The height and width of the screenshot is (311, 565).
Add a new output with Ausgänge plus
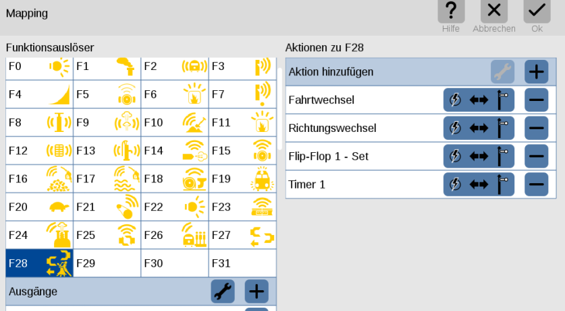[257, 291]
